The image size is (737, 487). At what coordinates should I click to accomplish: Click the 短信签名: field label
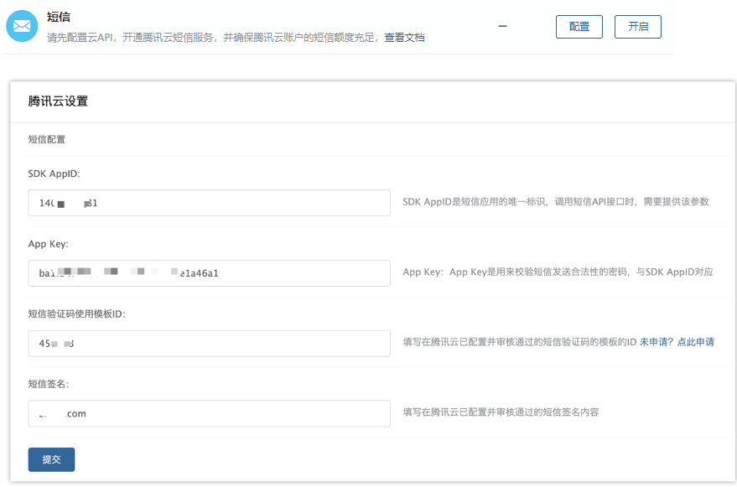pos(49,384)
